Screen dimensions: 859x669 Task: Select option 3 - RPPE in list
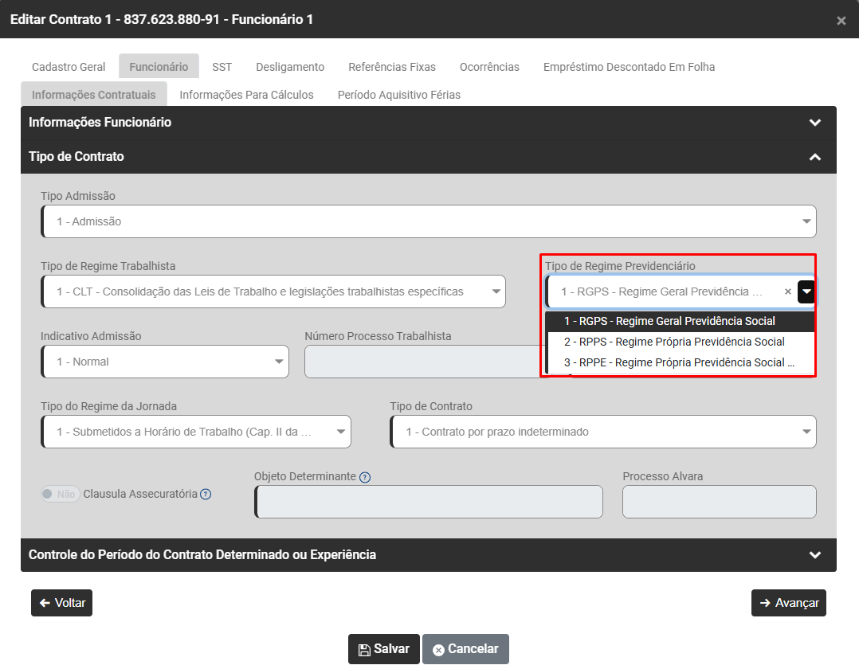[x=679, y=362]
